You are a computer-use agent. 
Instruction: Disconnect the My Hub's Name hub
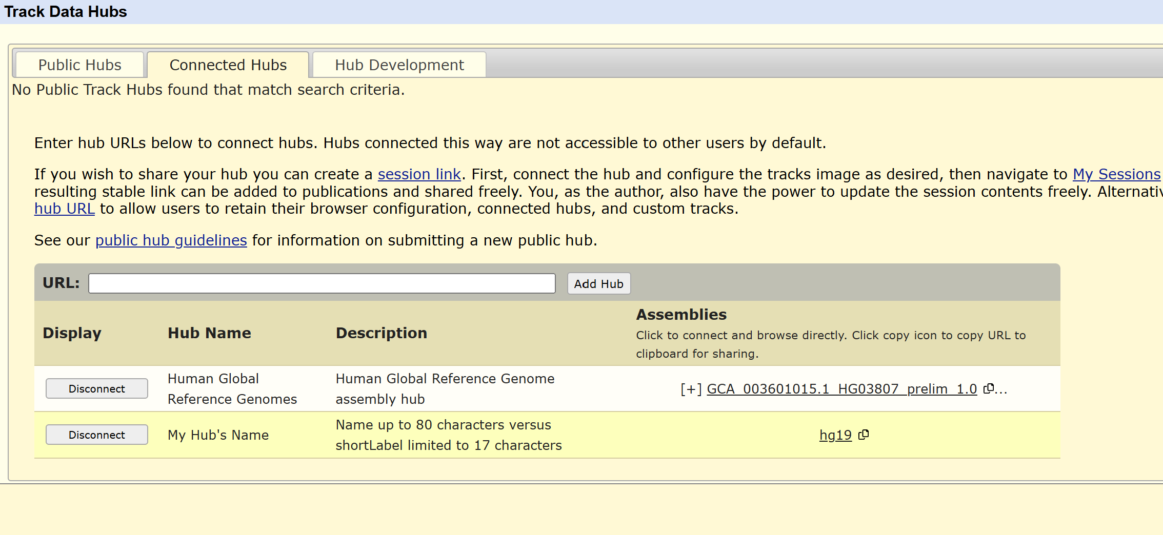pos(96,435)
